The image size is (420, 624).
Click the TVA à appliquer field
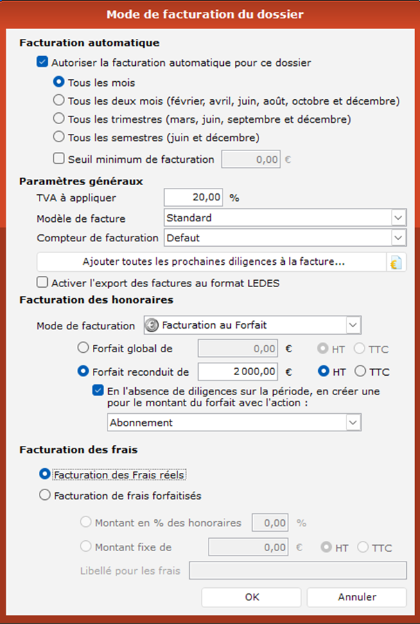point(194,198)
